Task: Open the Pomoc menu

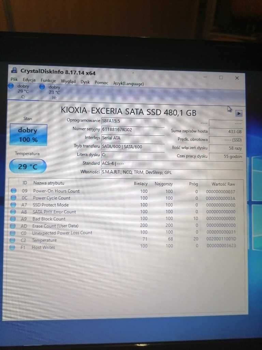Action: point(101,83)
